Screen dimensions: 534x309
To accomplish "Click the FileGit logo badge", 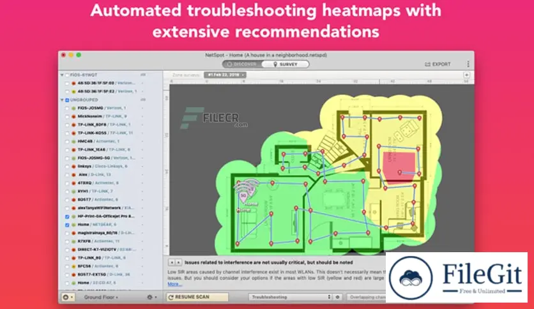I will [457, 277].
